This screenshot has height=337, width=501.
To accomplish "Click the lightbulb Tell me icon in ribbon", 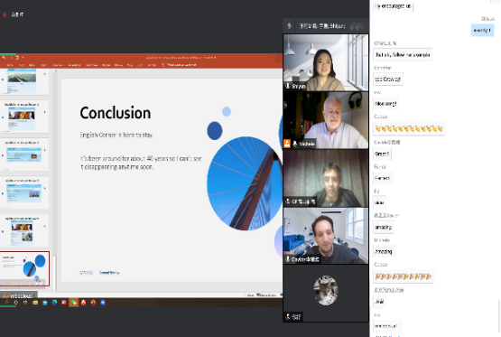I will point(163,65).
